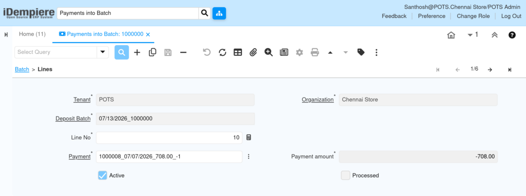526x196 pixels.
Task: Click the Tenant POTS field
Action: point(176,100)
